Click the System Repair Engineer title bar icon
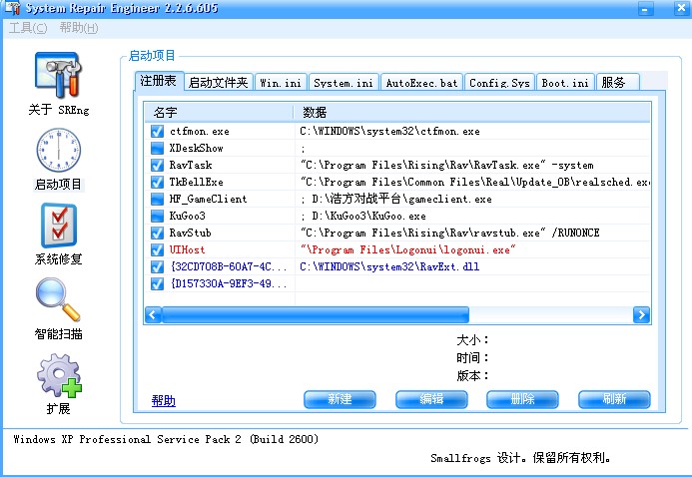The height and width of the screenshot is (477, 692). pos(11,8)
